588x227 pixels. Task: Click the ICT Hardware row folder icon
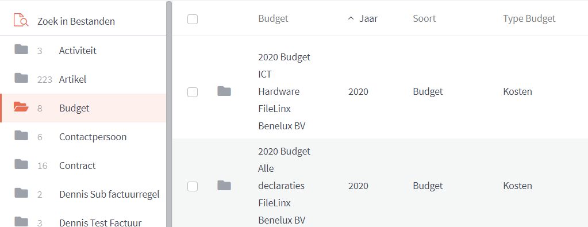coord(224,91)
